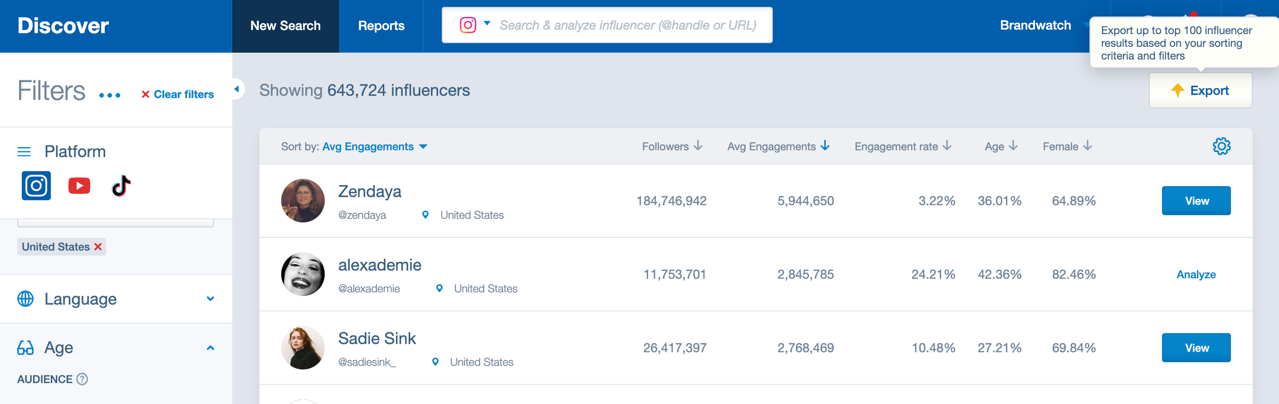Sort by Engagement rate column arrow
The width and height of the screenshot is (1279, 404).
[x=947, y=146]
